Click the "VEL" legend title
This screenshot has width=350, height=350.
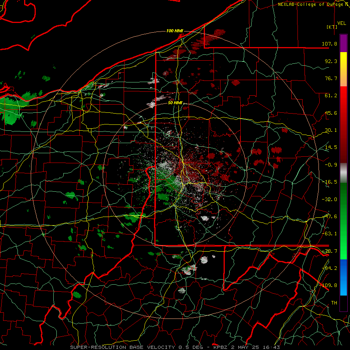(341, 23)
